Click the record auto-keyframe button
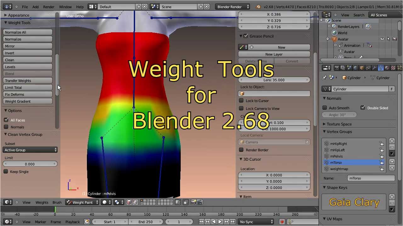Screen dimensions: 403x226 (282, 222)
